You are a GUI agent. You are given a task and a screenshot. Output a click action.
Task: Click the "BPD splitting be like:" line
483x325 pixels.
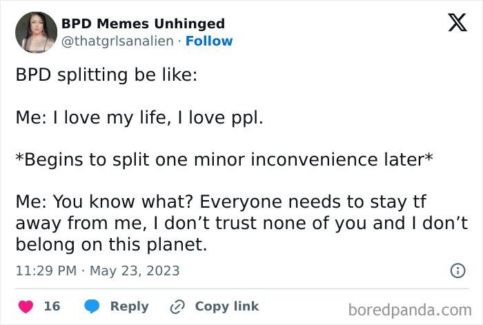click(x=106, y=75)
